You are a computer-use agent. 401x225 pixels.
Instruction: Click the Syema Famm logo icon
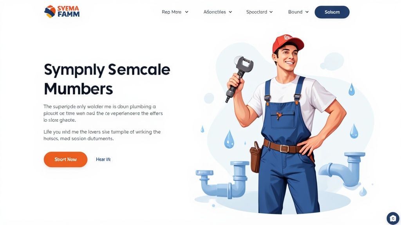pyautogui.click(x=50, y=11)
